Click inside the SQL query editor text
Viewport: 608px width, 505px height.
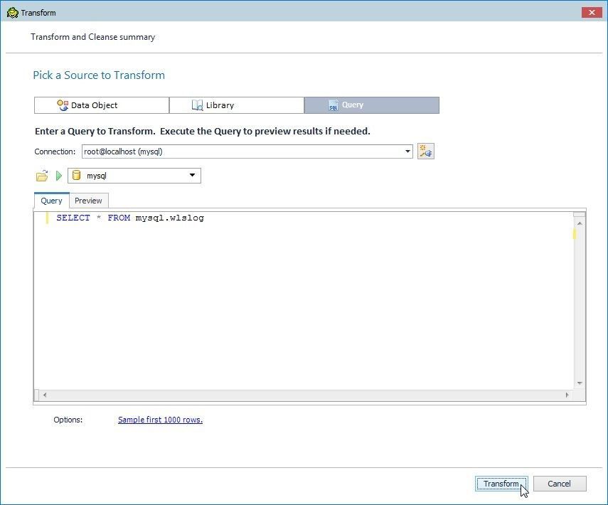[304, 301]
